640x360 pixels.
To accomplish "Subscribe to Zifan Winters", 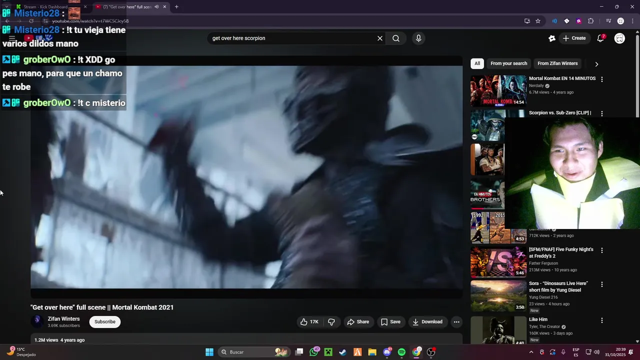I will 105,322.
